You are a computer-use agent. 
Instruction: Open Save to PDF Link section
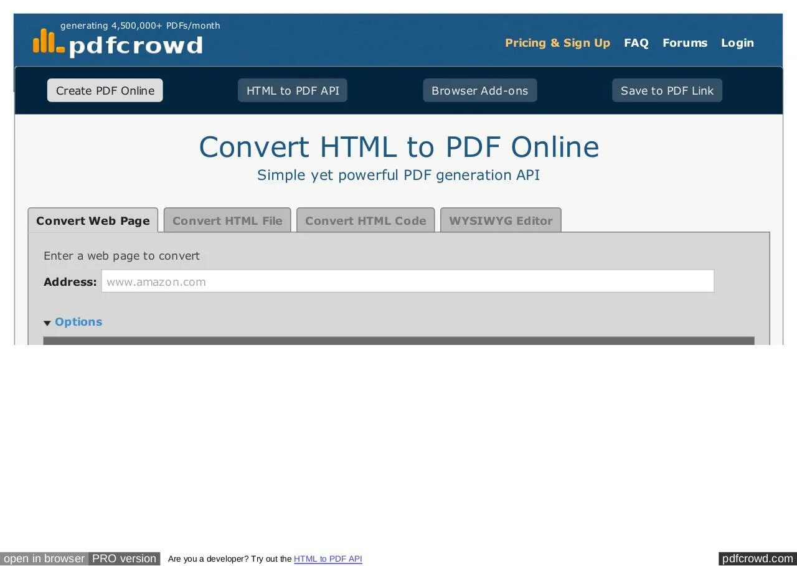coord(667,90)
